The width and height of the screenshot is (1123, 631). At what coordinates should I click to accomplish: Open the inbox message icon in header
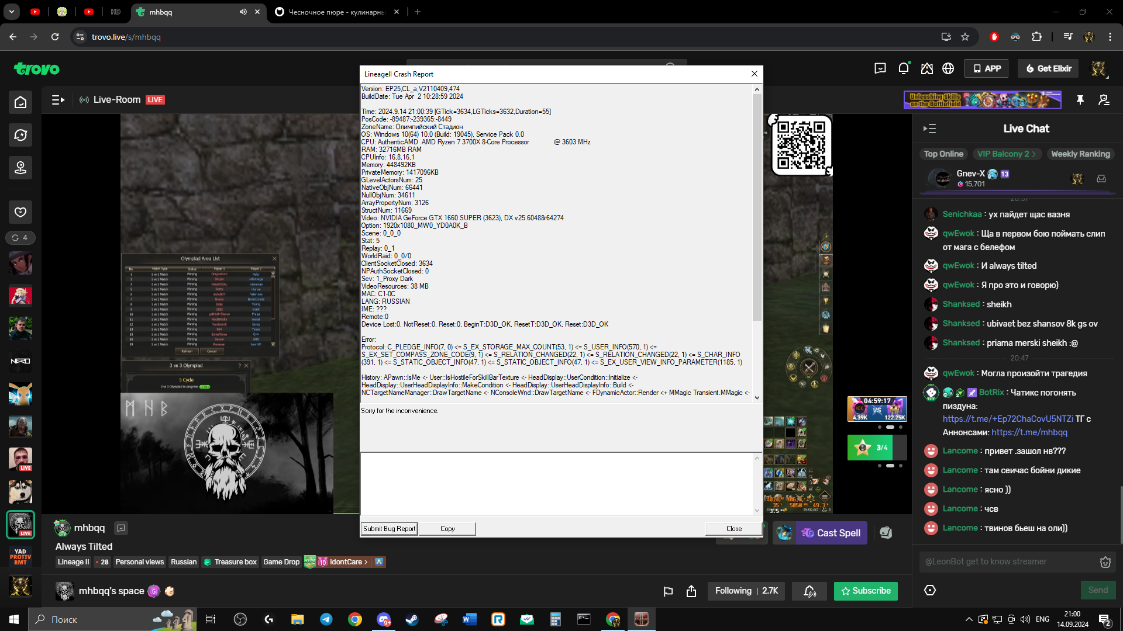click(880, 68)
